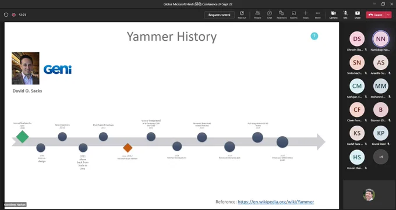This screenshot has width=396, height=210.
Task: Select the SN participant avatar
Action: (x=357, y=62)
